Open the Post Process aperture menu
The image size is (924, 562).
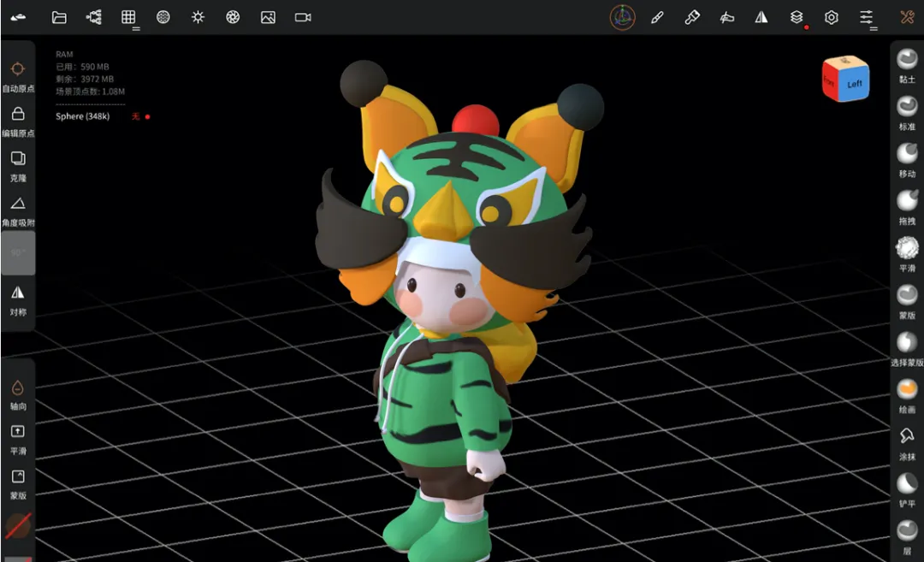tap(233, 17)
